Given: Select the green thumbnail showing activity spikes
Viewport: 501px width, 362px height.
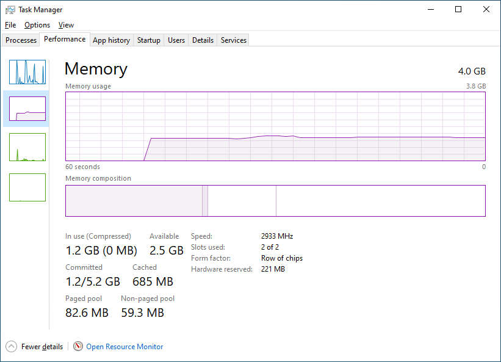Looking at the screenshot, I should click(27, 147).
